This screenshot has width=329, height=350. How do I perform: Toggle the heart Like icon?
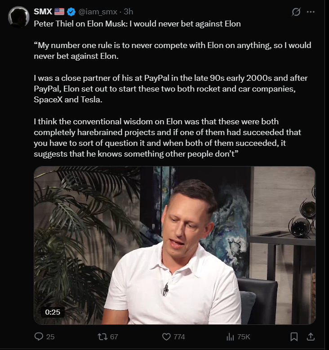click(166, 337)
